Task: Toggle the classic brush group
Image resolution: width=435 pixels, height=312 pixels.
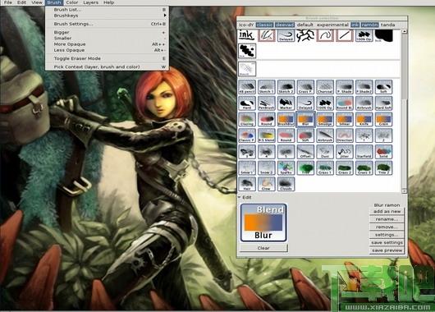Action: 264,25
